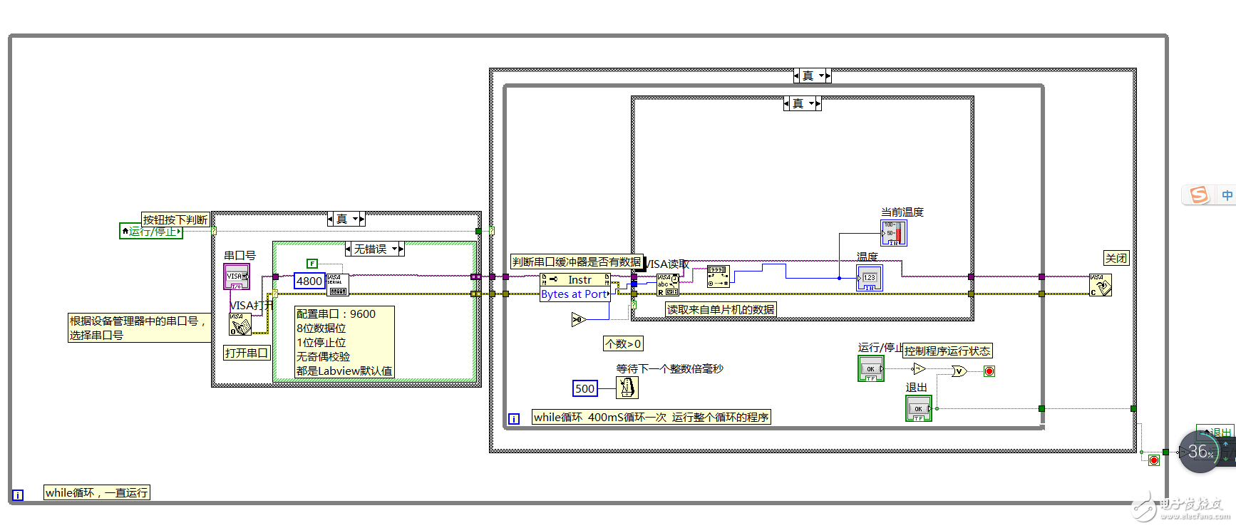The height and width of the screenshot is (528, 1236).
Task: Select the VISA Open function node
Action: tap(240, 324)
